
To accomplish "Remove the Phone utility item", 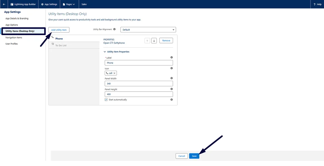I will pyautogui.click(x=166, y=41).
